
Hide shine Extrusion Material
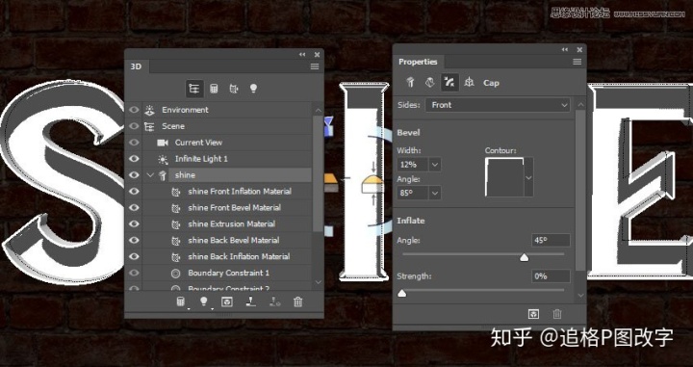pyautogui.click(x=134, y=224)
